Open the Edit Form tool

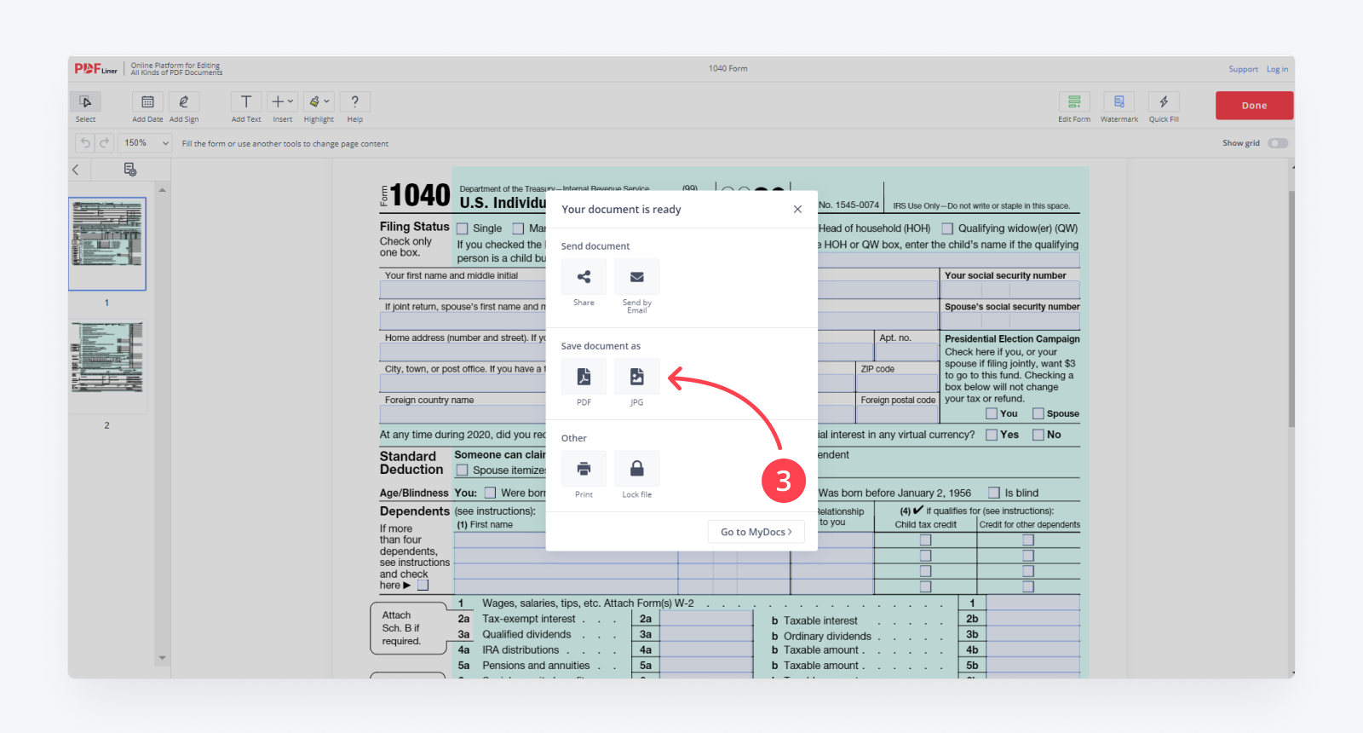(x=1074, y=101)
